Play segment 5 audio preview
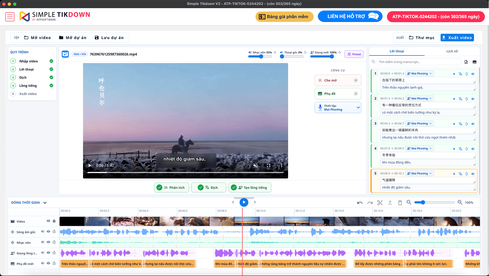Screen dimensions: 489x276 [x=454, y=174]
